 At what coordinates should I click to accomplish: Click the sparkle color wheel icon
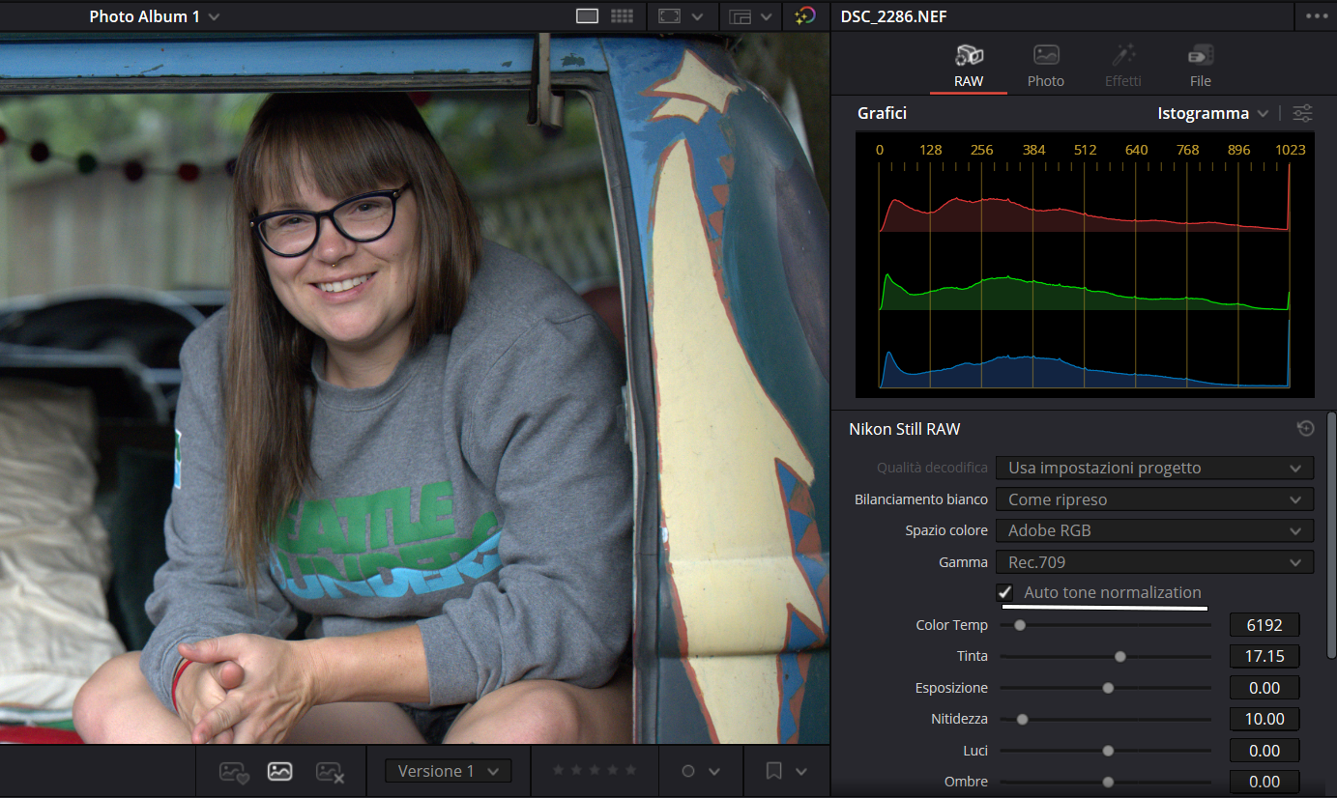pyautogui.click(x=804, y=16)
